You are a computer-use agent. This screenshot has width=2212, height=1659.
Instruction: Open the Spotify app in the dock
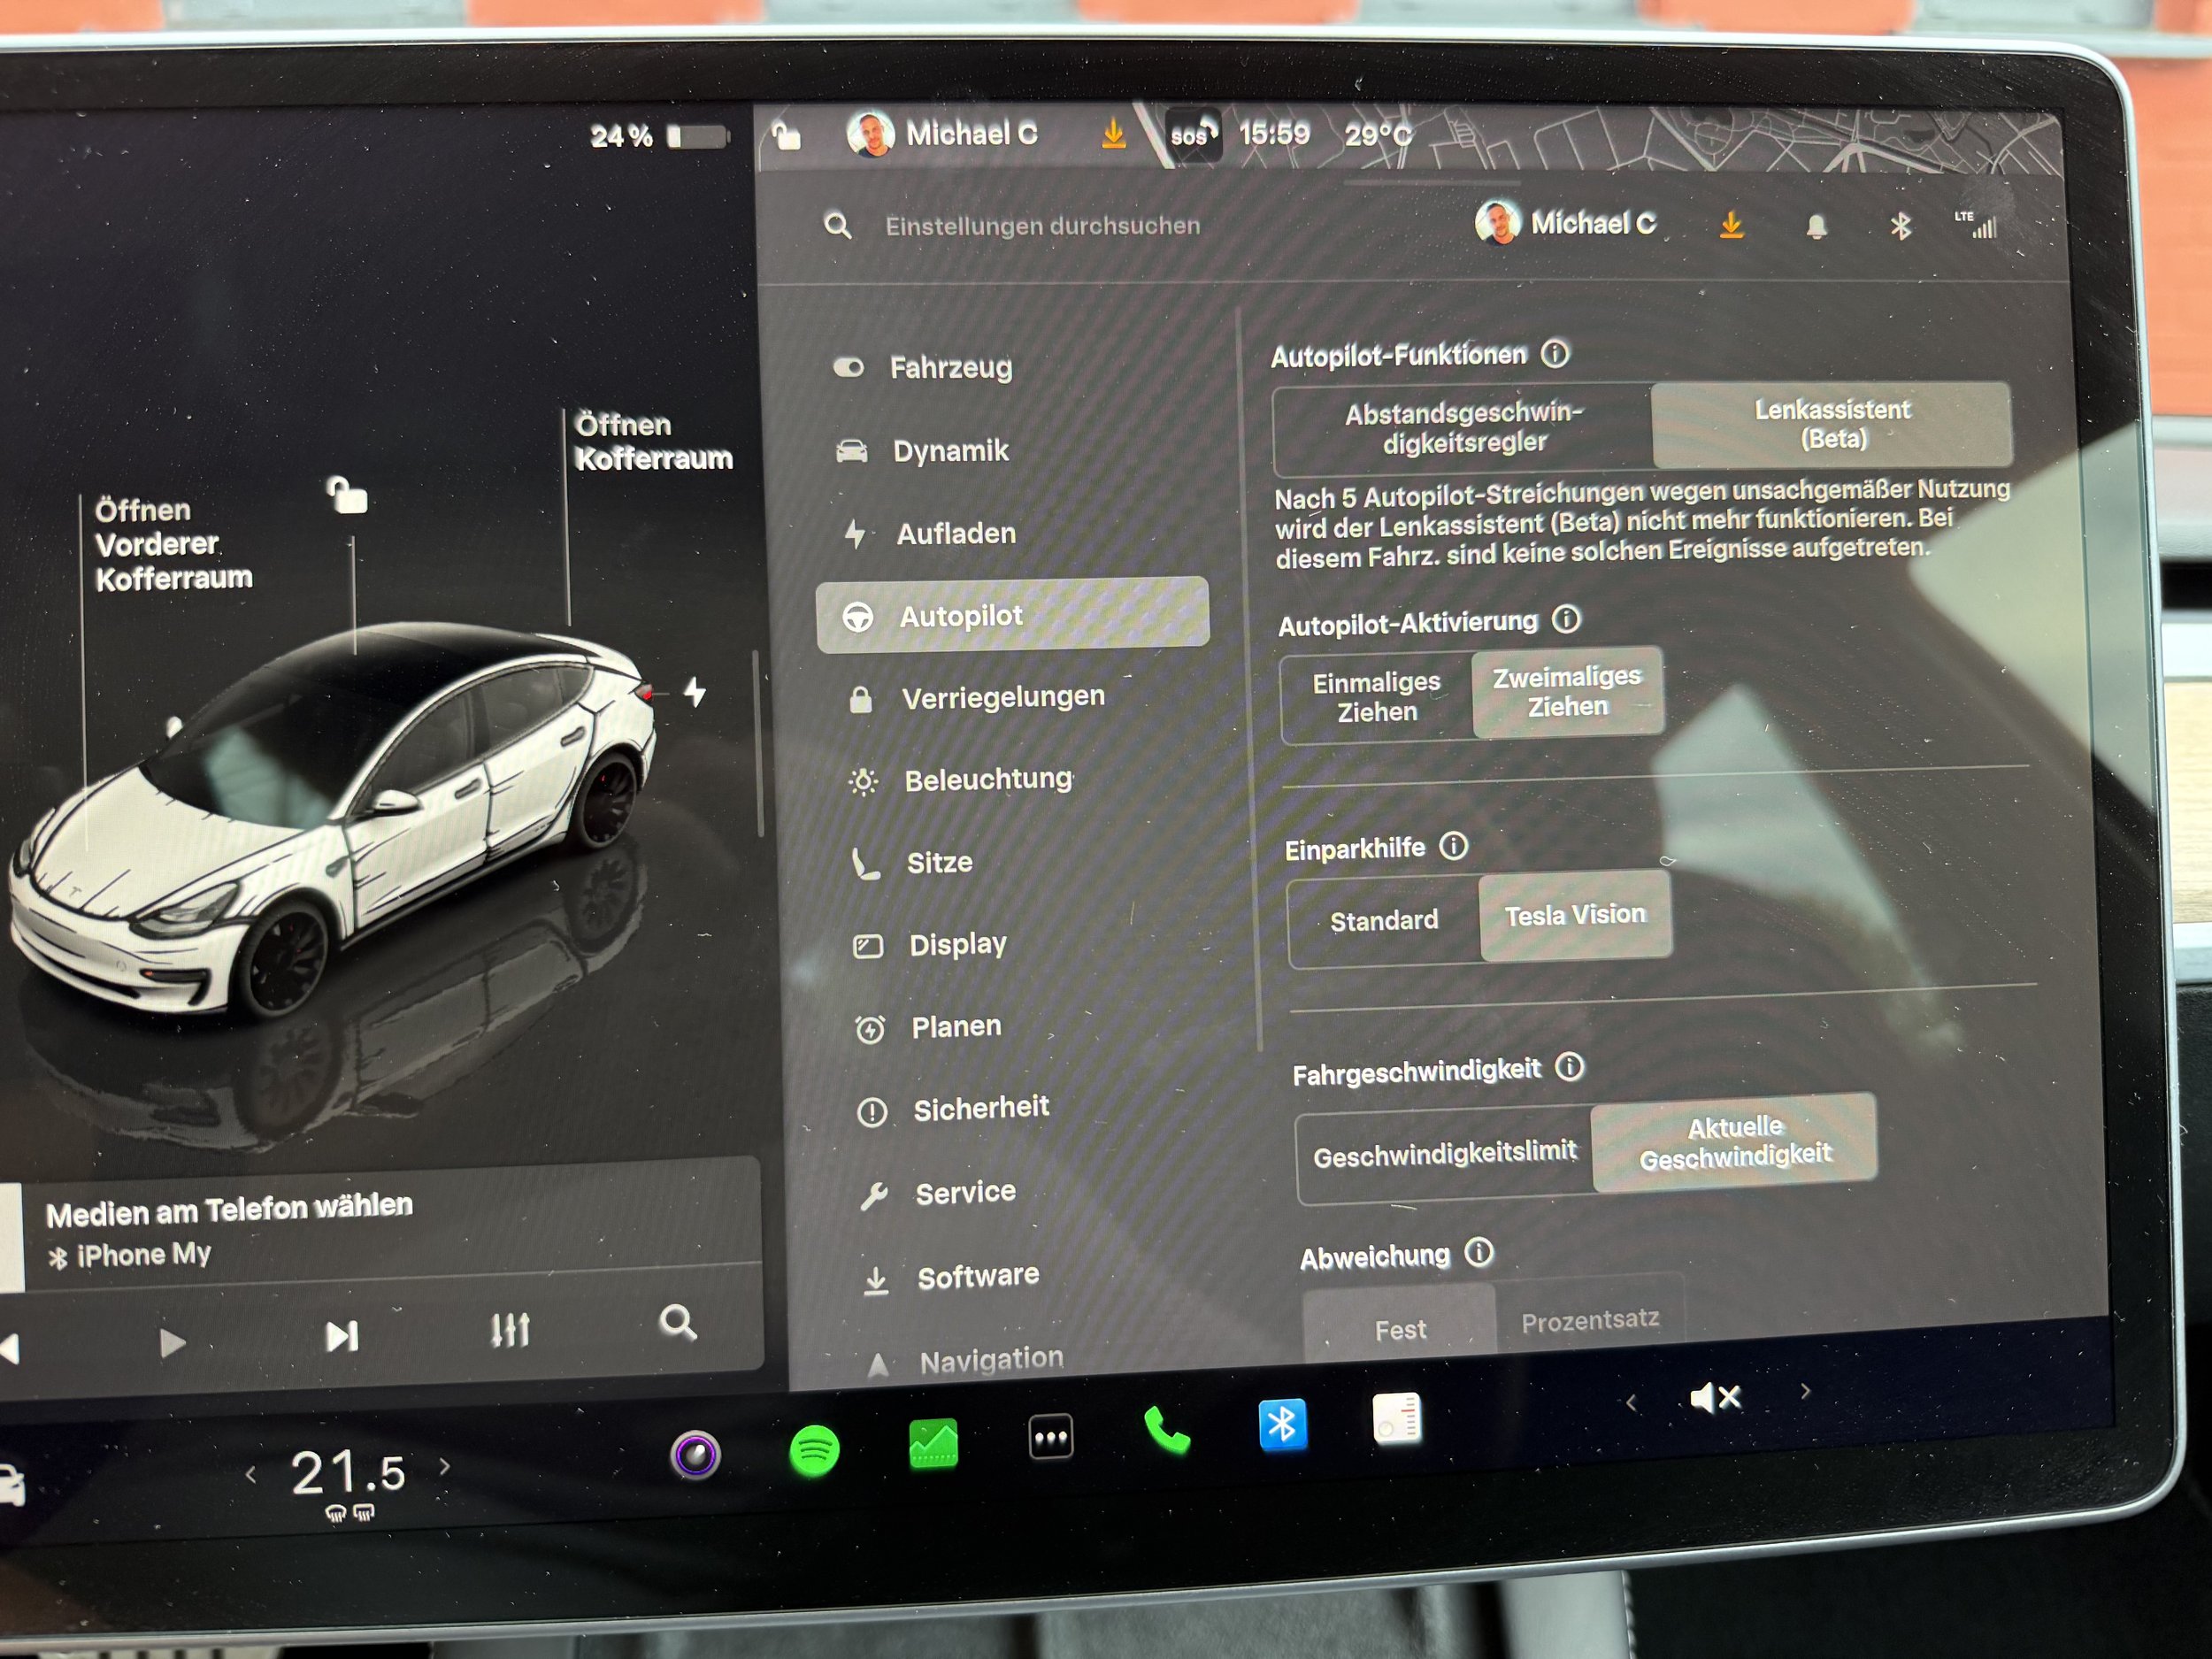tap(814, 1449)
